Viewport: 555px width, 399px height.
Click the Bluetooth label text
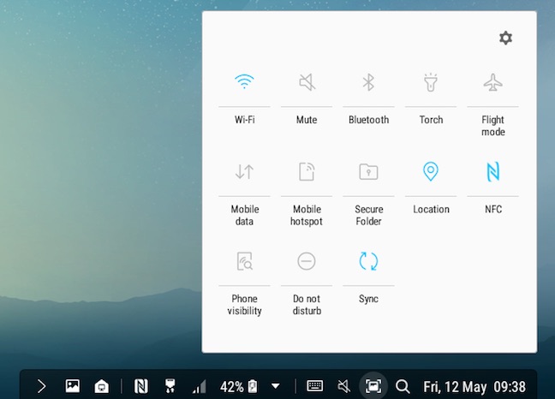pos(368,120)
